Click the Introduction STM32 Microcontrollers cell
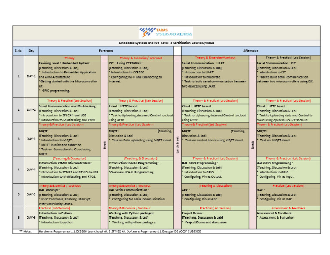Viewport: 330px width, 255px height. pos(69,170)
